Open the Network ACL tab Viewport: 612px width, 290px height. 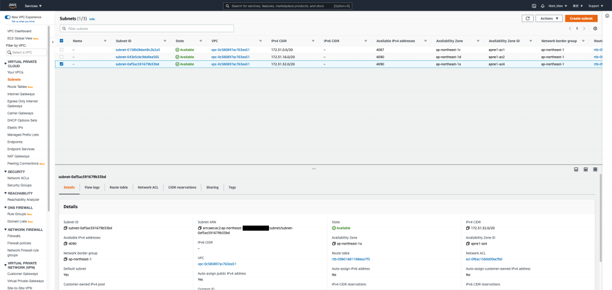[148, 187]
